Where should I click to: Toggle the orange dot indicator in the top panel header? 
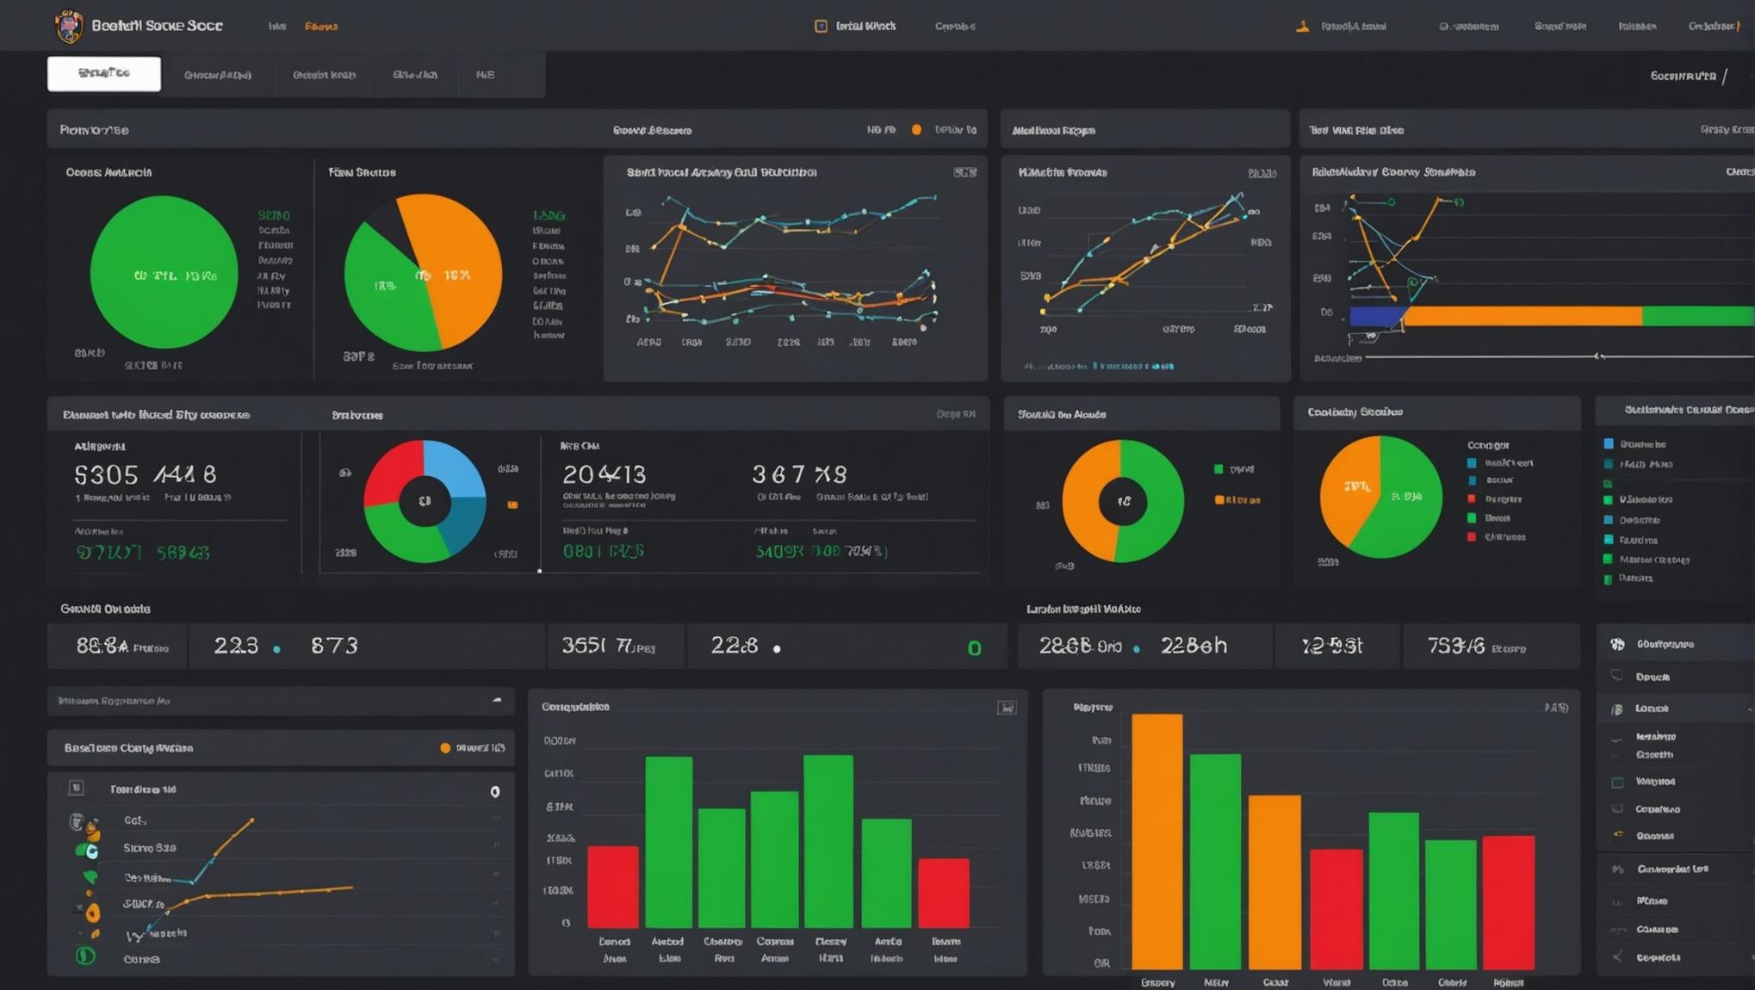(x=916, y=130)
